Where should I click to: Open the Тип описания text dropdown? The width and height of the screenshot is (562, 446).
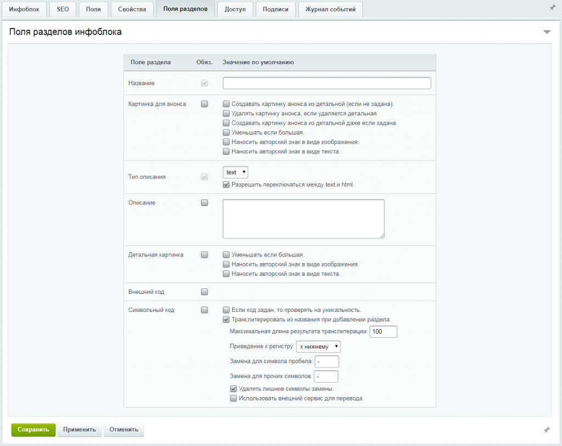(x=235, y=172)
